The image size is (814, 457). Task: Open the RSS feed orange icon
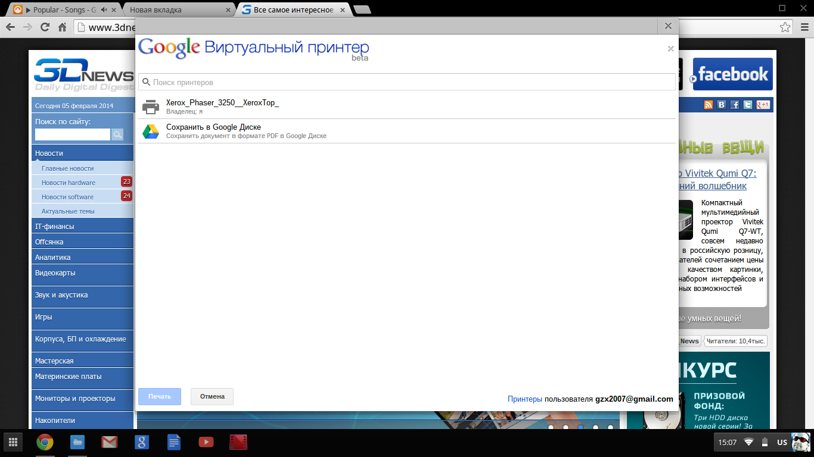709,105
